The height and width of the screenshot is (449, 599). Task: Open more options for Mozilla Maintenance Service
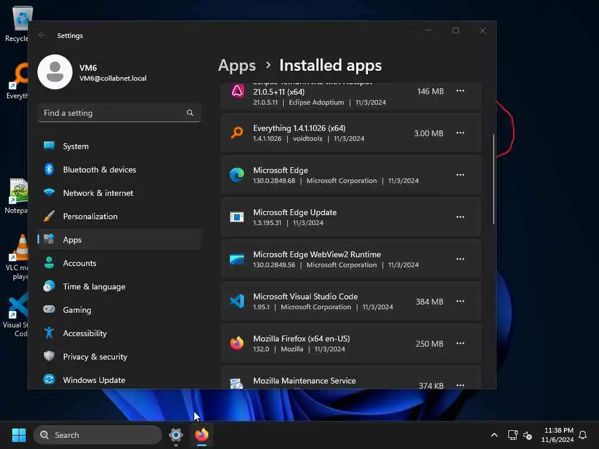pos(460,385)
